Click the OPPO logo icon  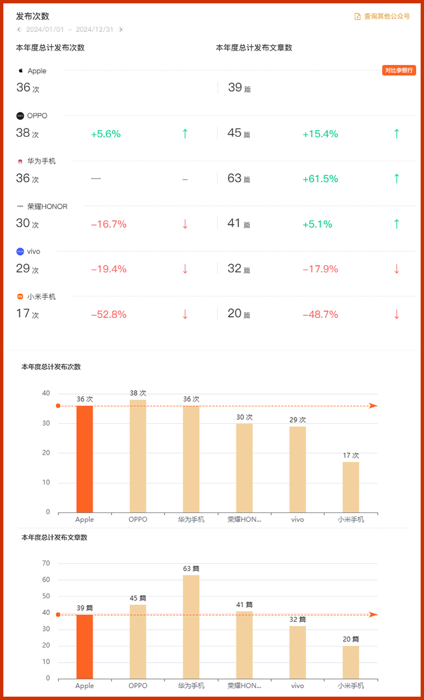click(x=20, y=116)
